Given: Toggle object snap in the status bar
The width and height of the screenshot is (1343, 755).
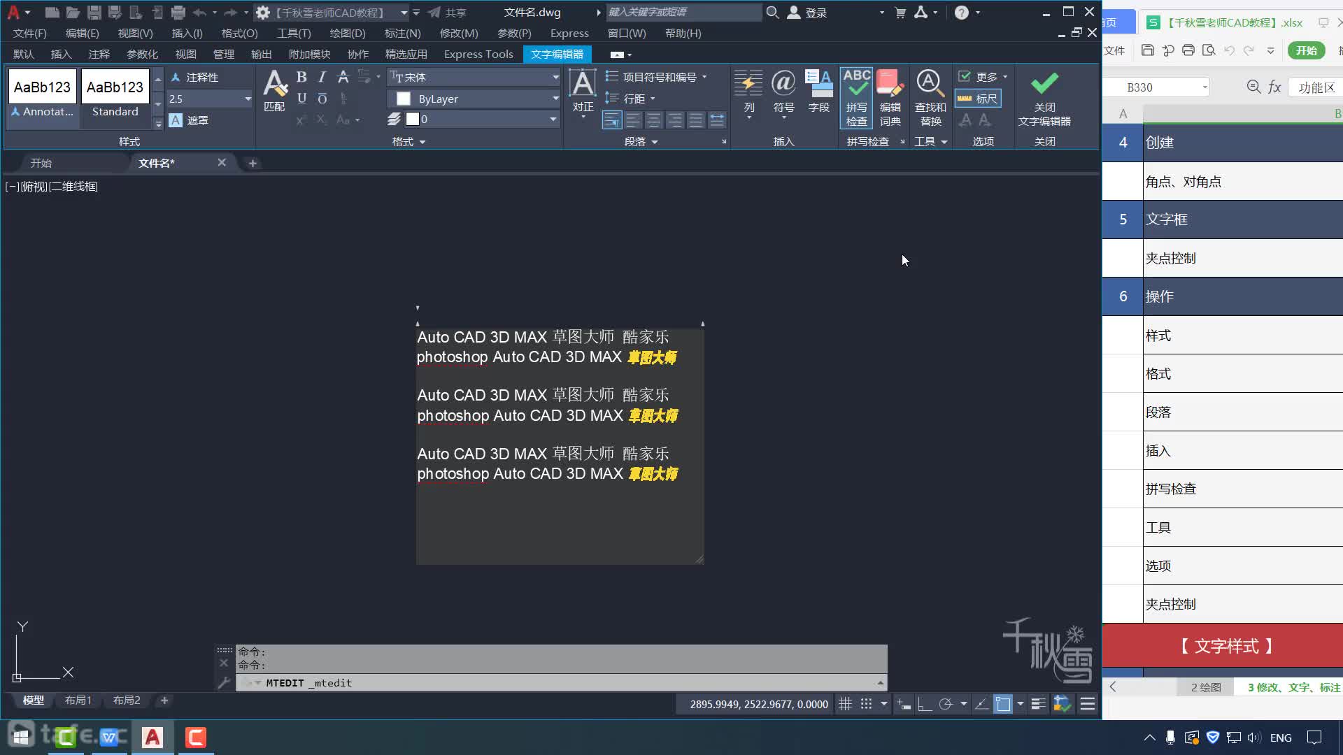Looking at the screenshot, I should (x=1003, y=704).
